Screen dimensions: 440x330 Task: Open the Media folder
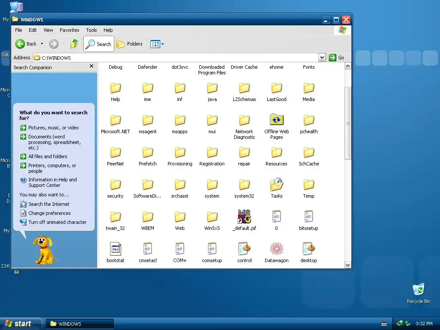coord(309,88)
